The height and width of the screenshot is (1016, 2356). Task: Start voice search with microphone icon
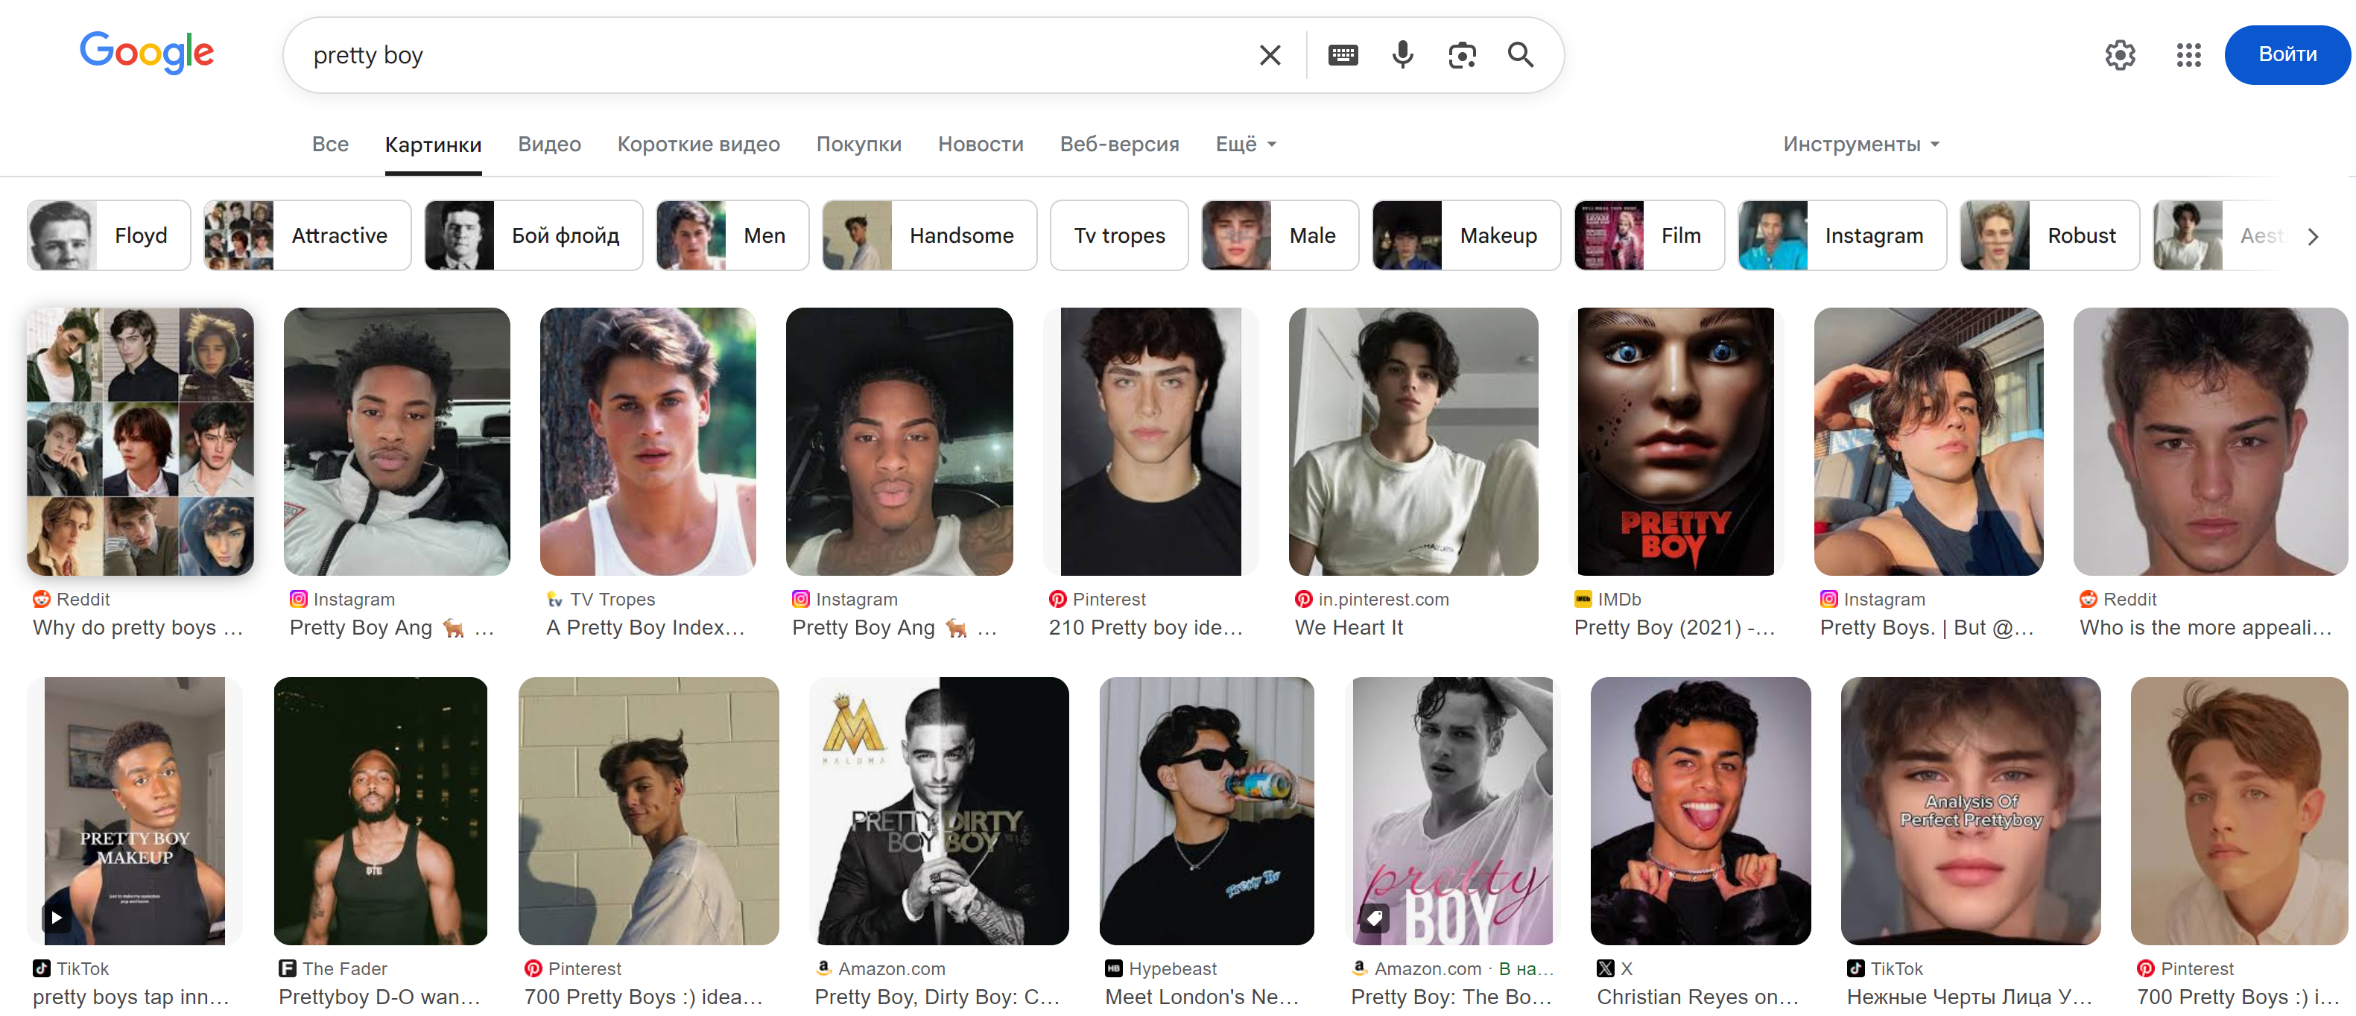click(1402, 55)
